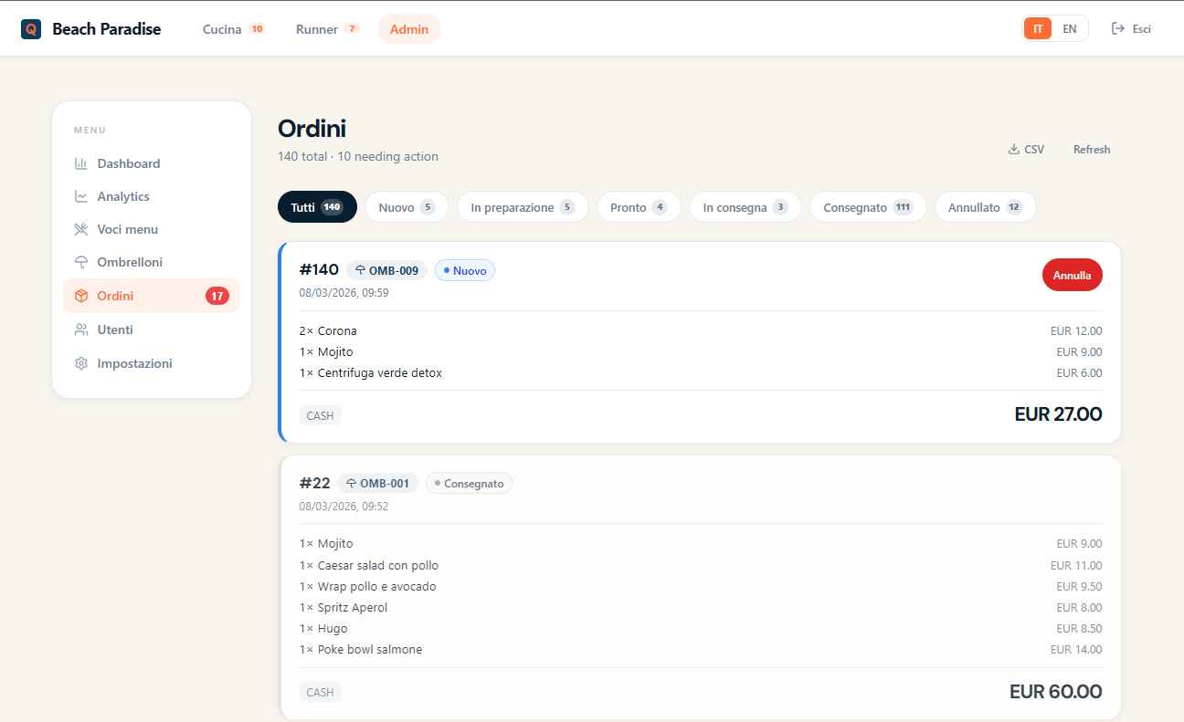Open Dashboard via its bar chart icon
This screenshot has width=1184, height=722.
pyautogui.click(x=81, y=163)
